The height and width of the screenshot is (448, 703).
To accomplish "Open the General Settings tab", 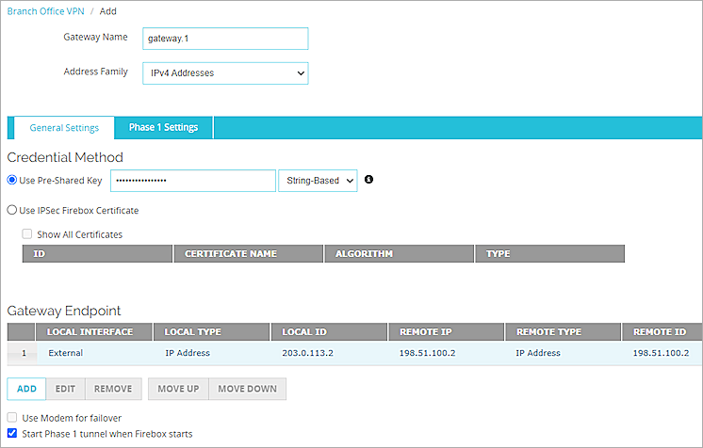I will (64, 128).
